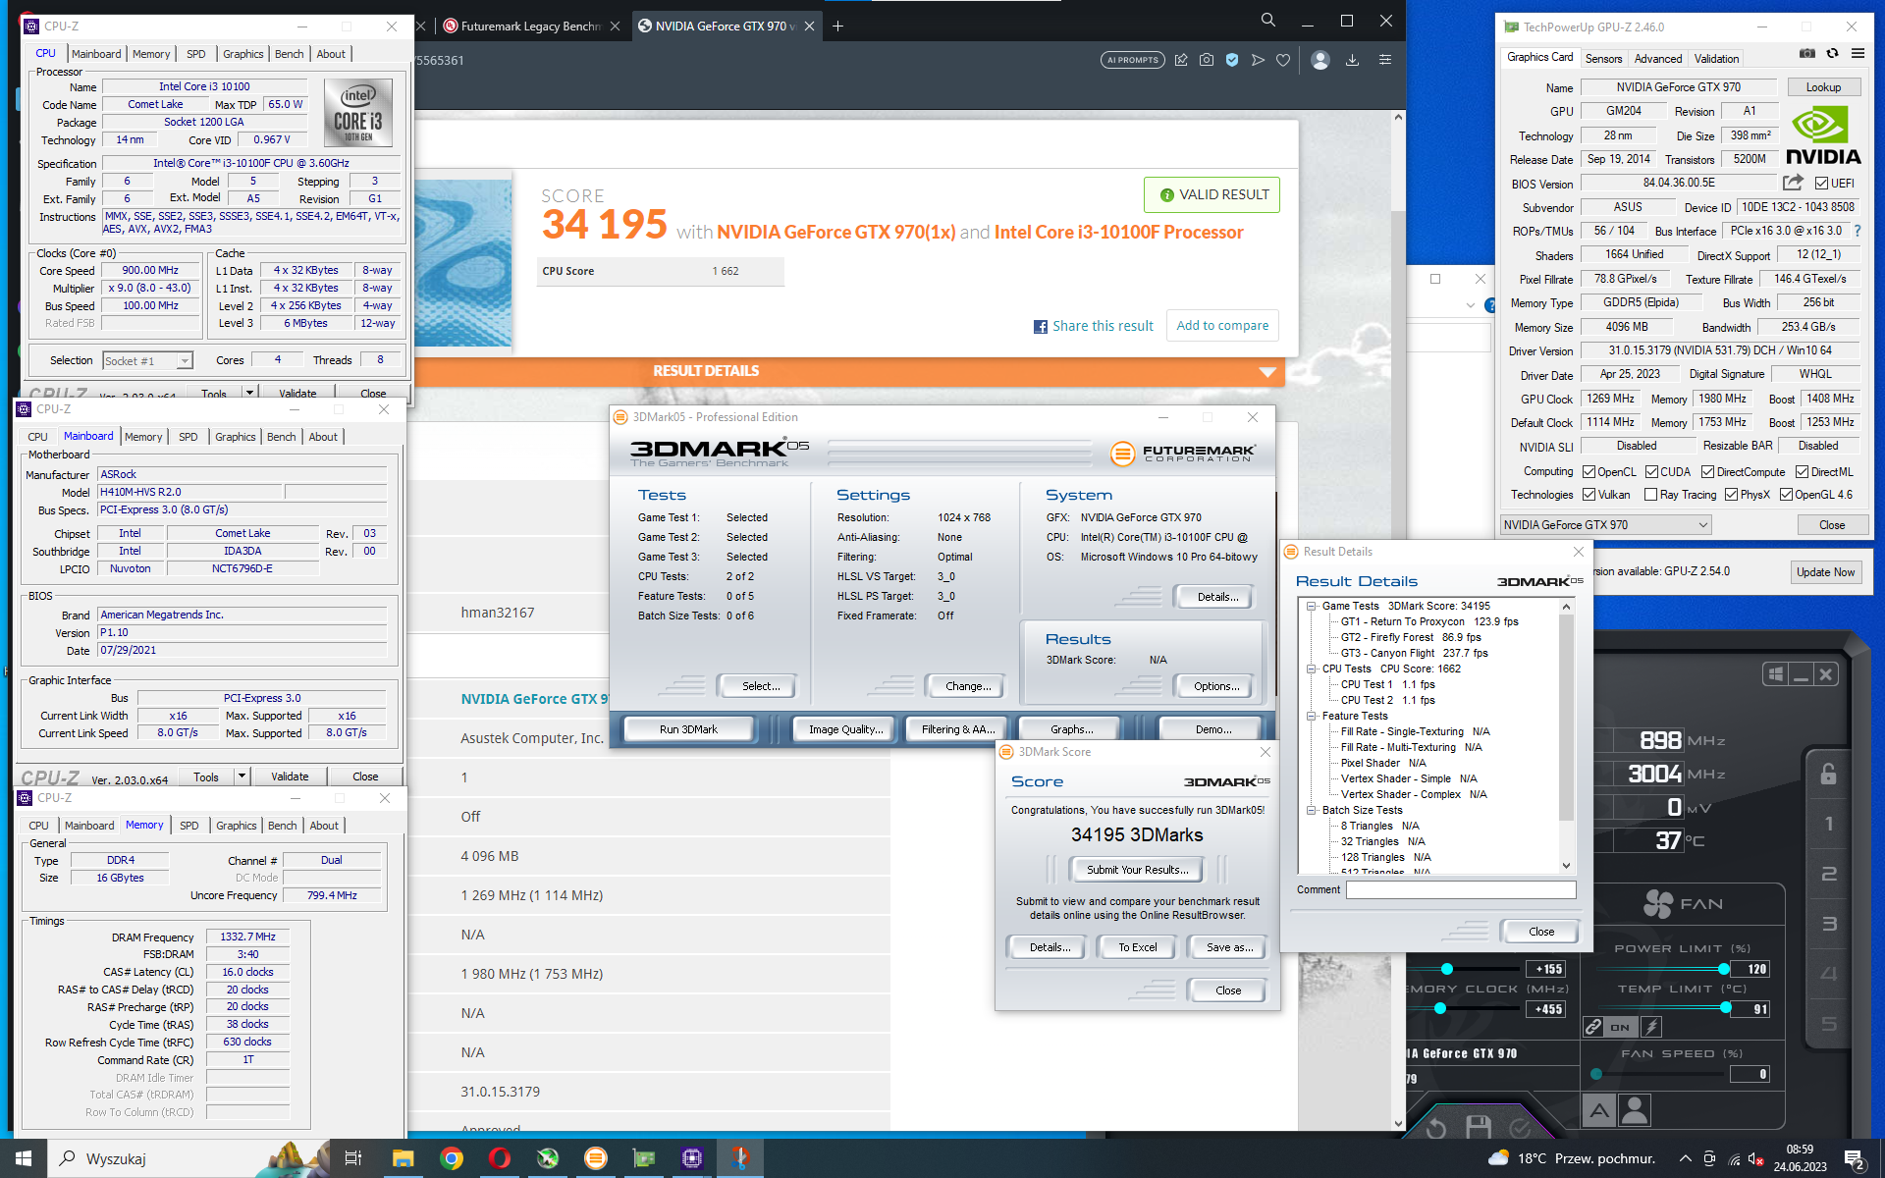Toggle the DirectCompute checkbox
1885x1178 pixels.
[1707, 472]
